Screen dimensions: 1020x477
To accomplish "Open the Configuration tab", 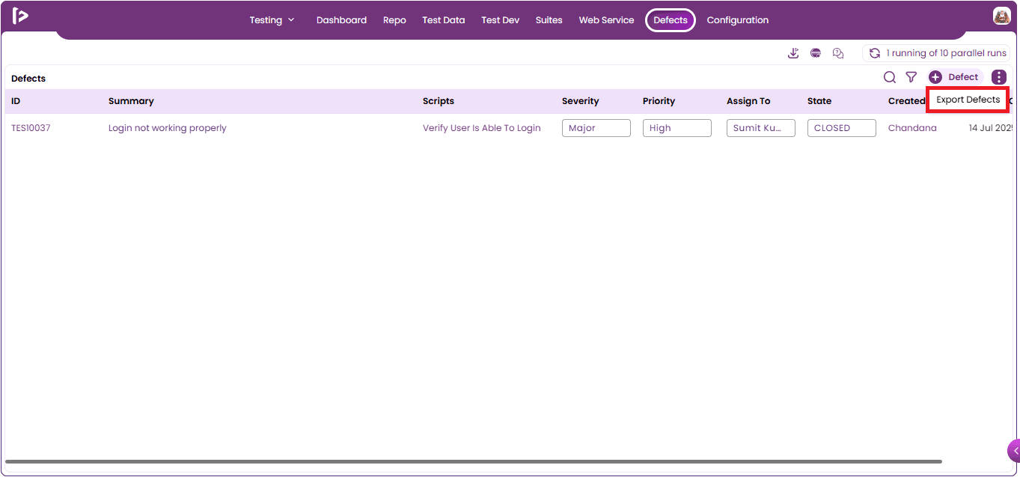I will [x=738, y=20].
